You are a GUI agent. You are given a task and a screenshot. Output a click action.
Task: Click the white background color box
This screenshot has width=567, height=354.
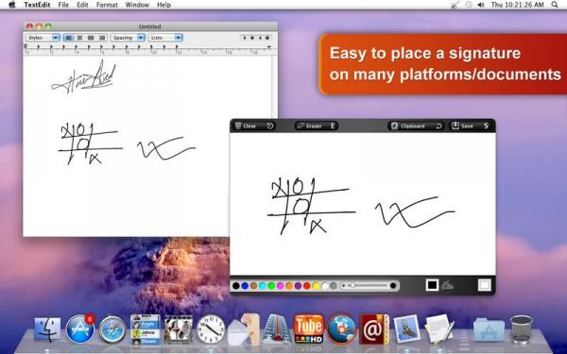(x=484, y=285)
